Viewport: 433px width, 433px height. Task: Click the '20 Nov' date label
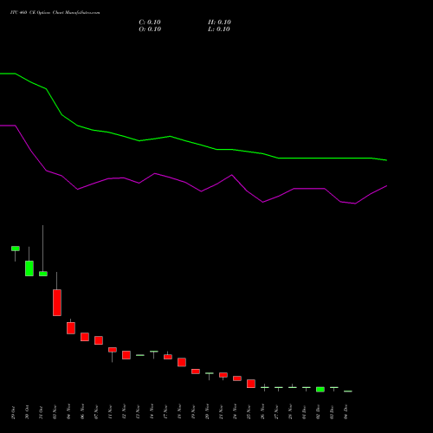coord(207,412)
